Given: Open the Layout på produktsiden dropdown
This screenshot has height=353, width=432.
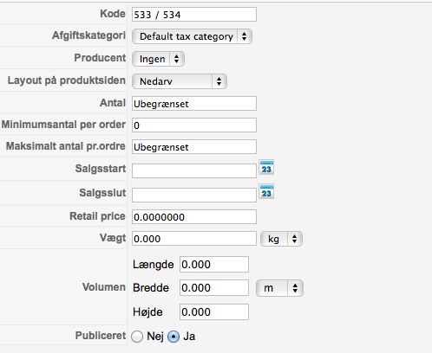Looking at the screenshot, I should 180,81.
